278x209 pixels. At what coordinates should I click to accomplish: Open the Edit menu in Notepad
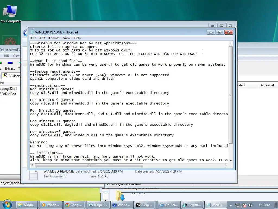coord(43,38)
